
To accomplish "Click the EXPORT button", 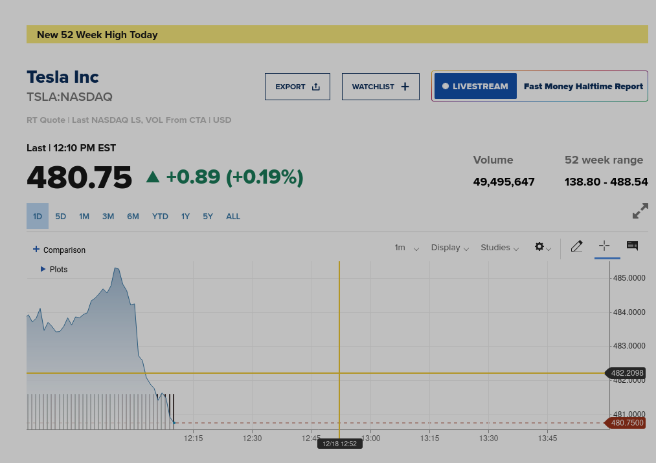I will 297,87.
